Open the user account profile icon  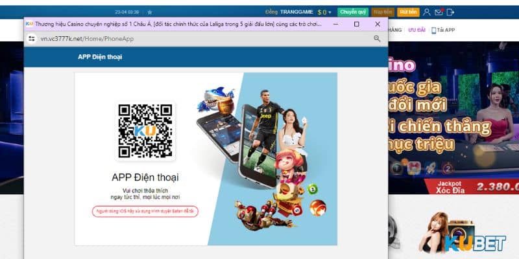[x=427, y=12]
